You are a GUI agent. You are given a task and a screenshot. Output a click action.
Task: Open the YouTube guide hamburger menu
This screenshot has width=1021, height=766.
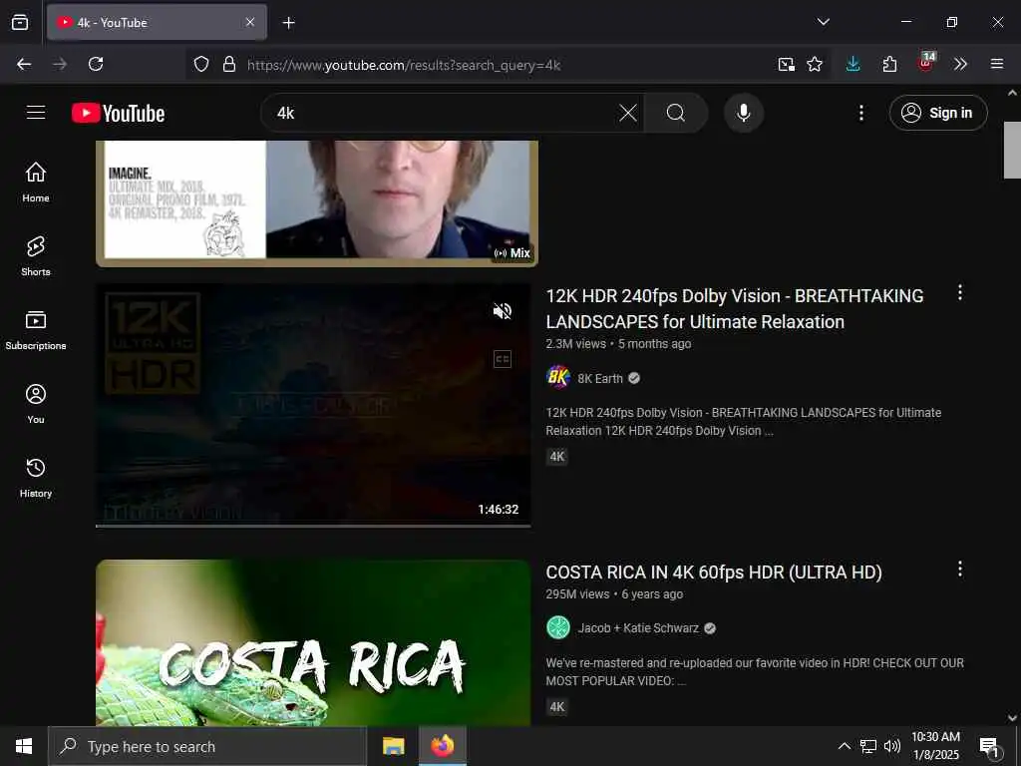[36, 113]
